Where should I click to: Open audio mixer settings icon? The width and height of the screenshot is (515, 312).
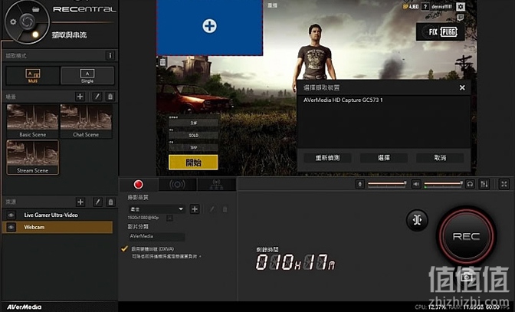point(484,184)
